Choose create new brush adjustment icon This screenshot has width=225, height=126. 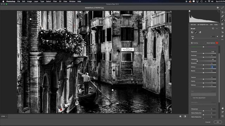click(x=192, y=32)
